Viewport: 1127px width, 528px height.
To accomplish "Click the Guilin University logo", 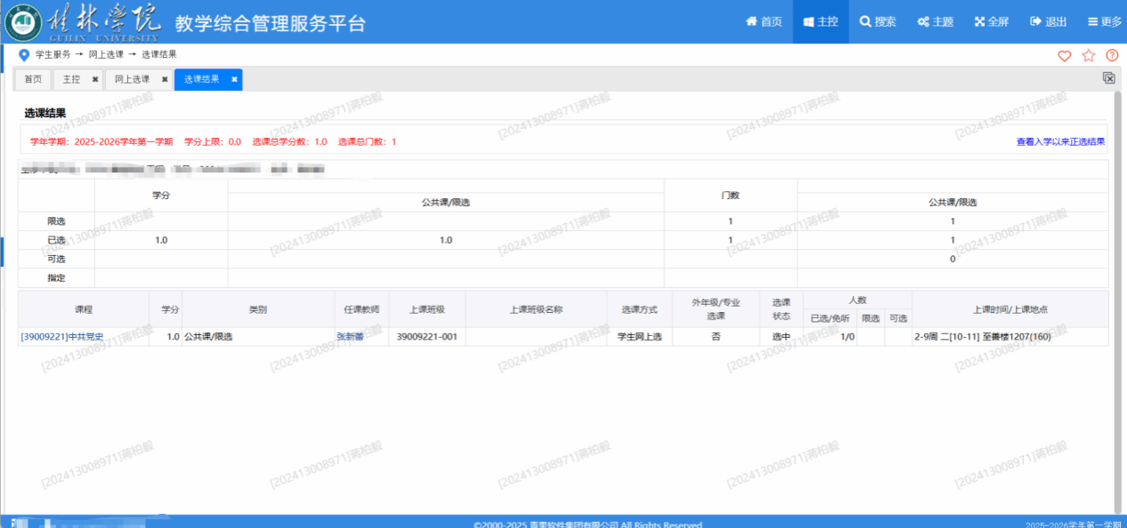I will pos(21,22).
